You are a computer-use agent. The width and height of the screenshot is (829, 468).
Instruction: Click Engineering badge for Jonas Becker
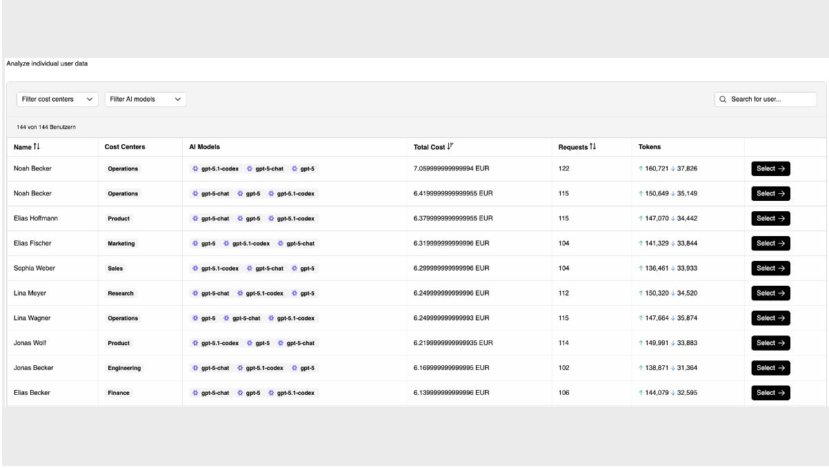click(124, 368)
